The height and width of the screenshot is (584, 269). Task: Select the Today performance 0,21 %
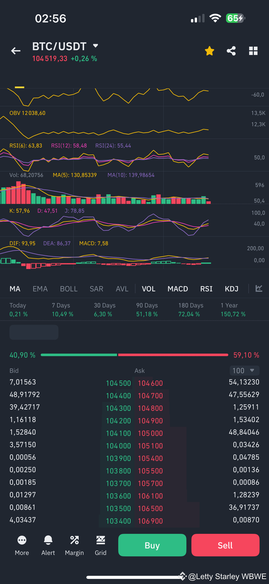[x=19, y=310]
